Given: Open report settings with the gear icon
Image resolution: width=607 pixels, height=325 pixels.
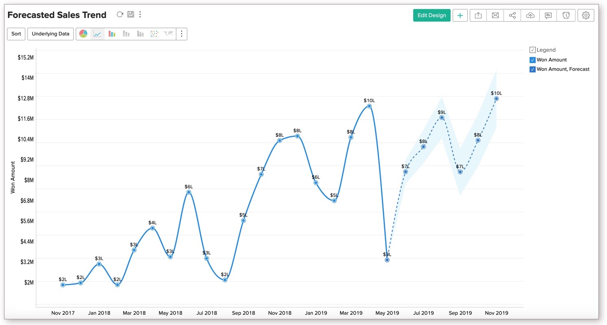Looking at the screenshot, I should coord(585,15).
